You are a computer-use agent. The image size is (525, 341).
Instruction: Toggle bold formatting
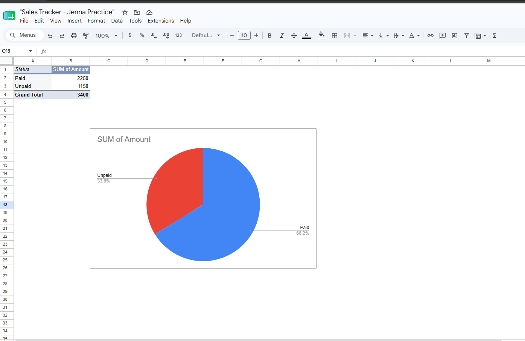point(270,36)
